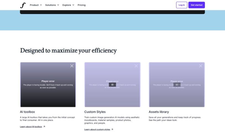Click the Custom Styles card title
Image resolution: width=225 pixels, height=132 pixels.
pyautogui.click(x=95, y=112)
